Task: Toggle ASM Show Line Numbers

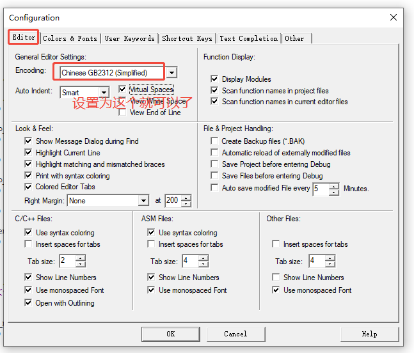Action: point(151,277)
